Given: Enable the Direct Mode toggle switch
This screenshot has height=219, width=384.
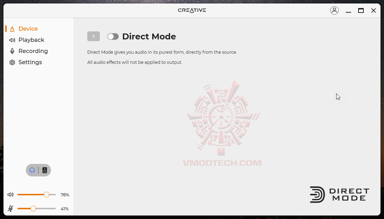Looking at the screenshot, I should (113, 37).
